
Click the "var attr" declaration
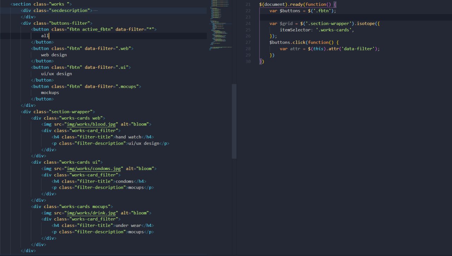pos(290,49)
